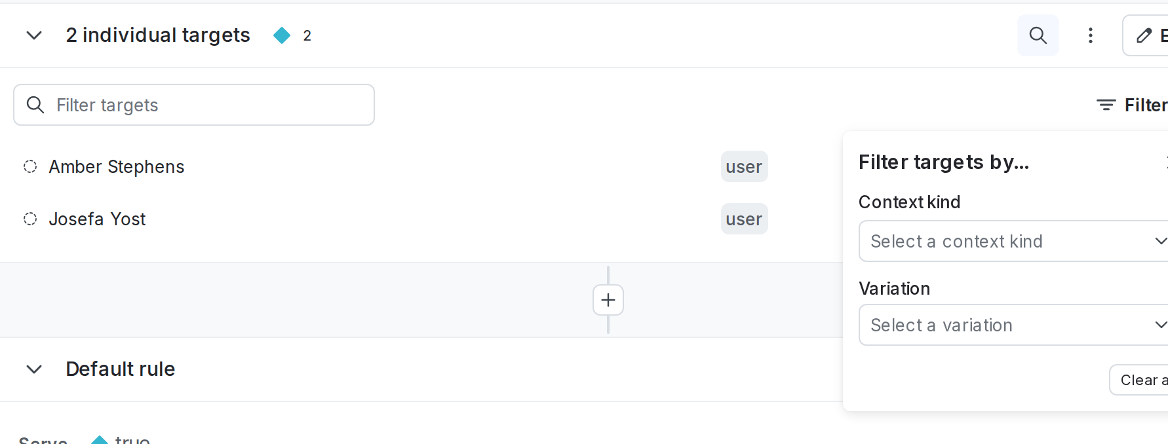Open the Select a variation dropdown

pos(1013,325)
